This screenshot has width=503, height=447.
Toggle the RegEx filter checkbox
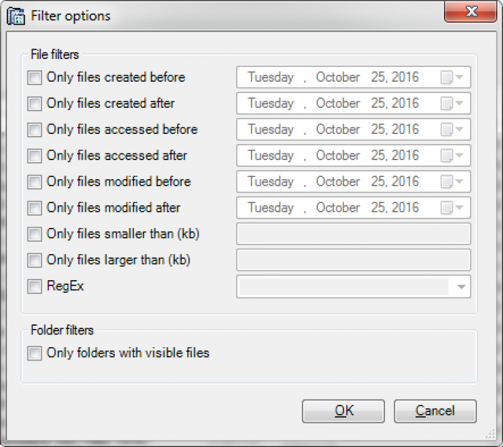tap(34, 287)
